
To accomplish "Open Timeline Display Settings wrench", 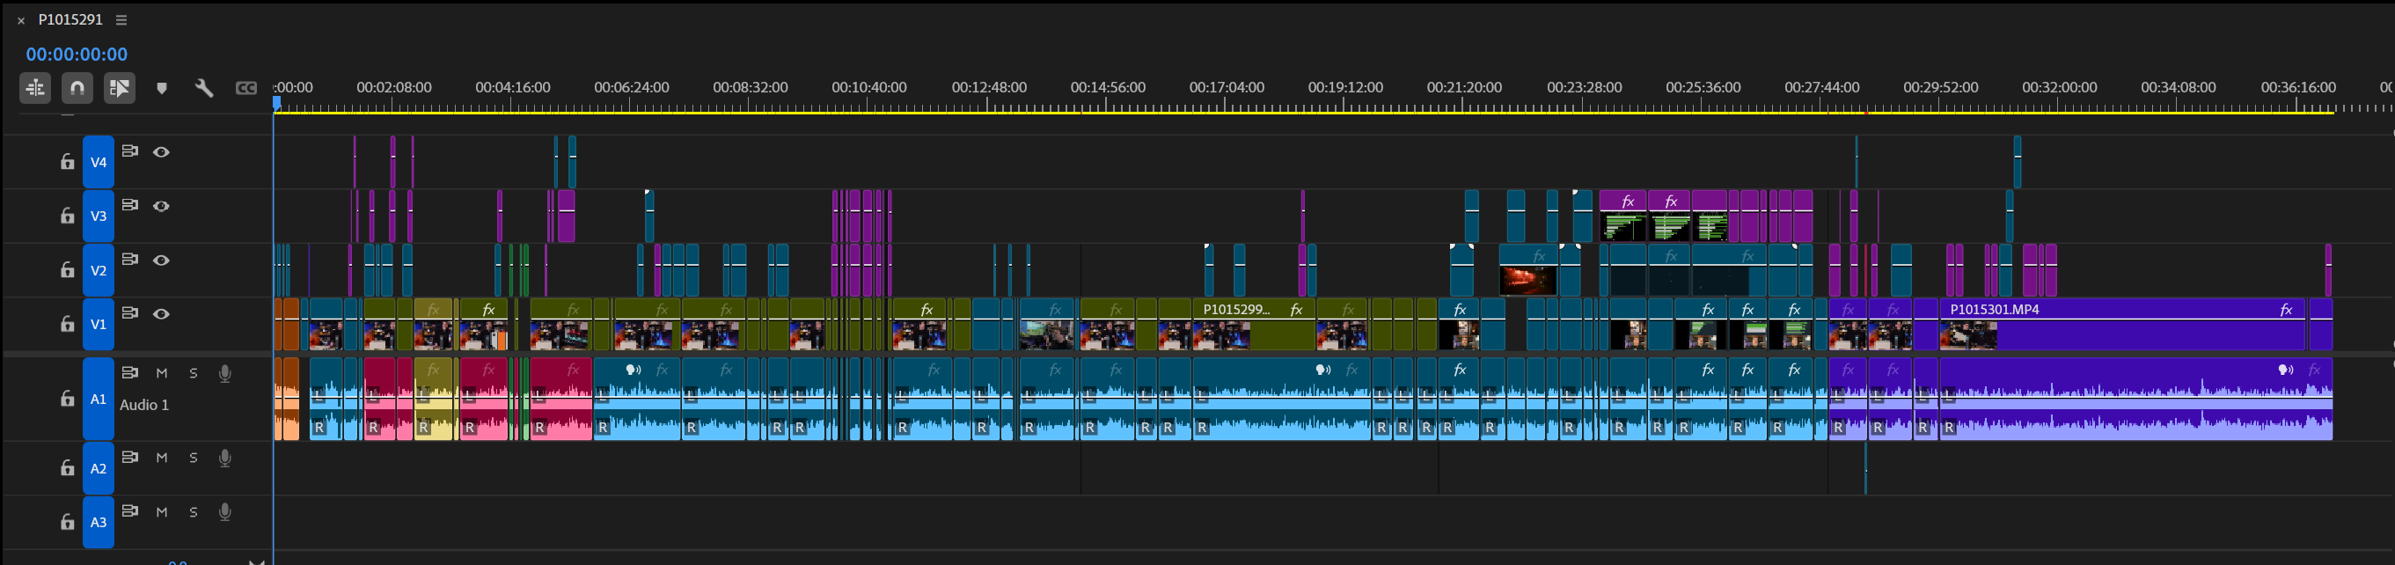I will (x=203, y=88).
